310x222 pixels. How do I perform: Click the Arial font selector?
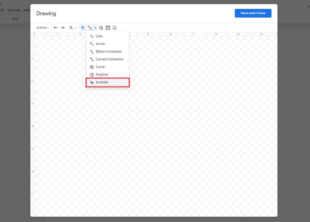(x=15, y=19)
